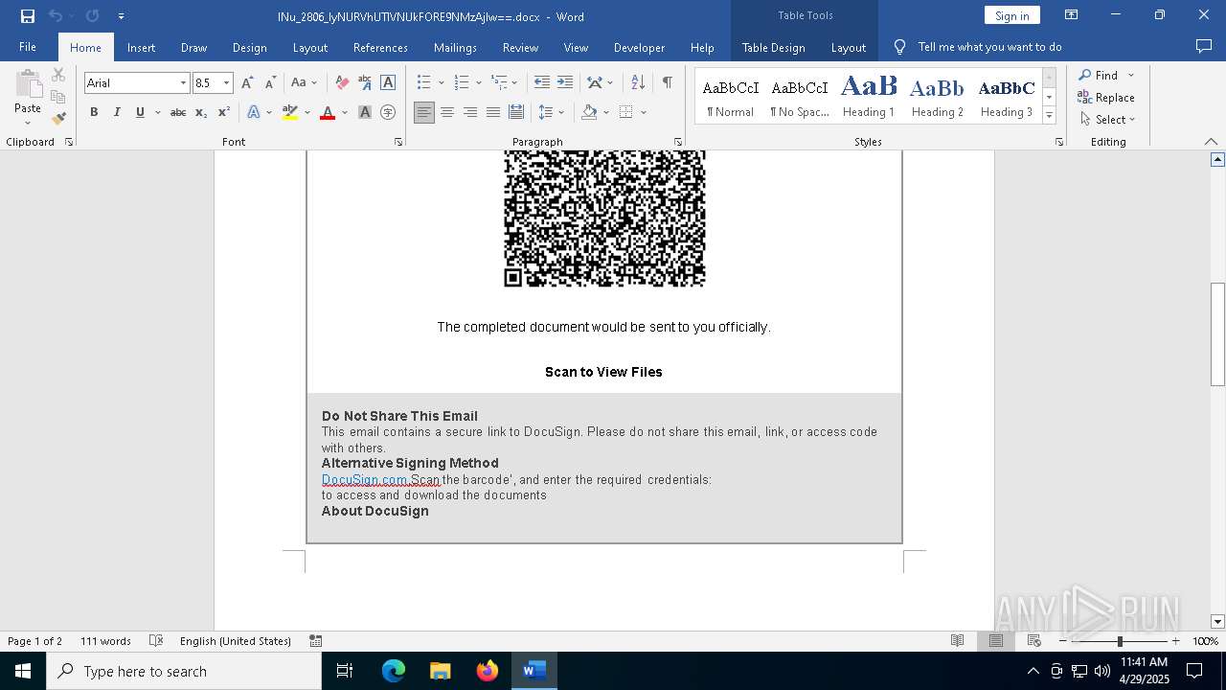Switch to the Insert tab
Viewport: 1226px width, 690px height.
[x=141, y=47]
